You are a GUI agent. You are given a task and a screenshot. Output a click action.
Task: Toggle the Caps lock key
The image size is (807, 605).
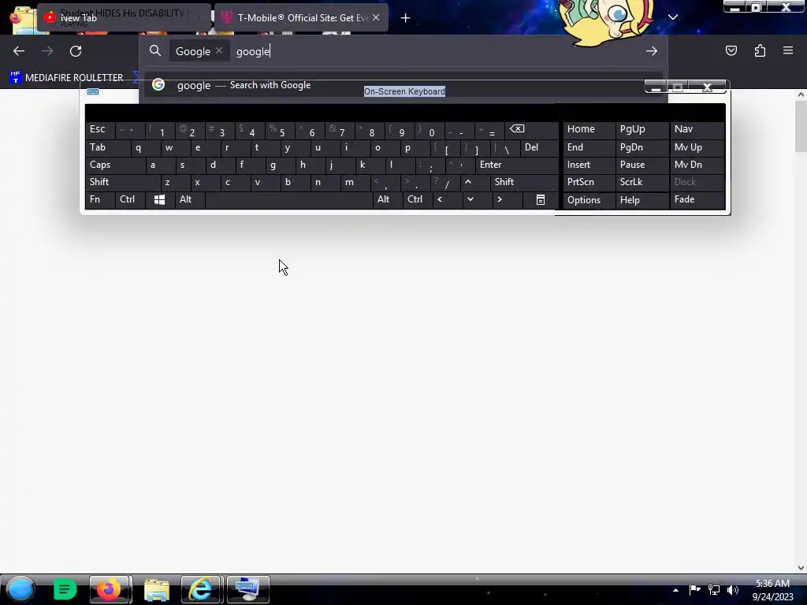(x=115, y=165)
